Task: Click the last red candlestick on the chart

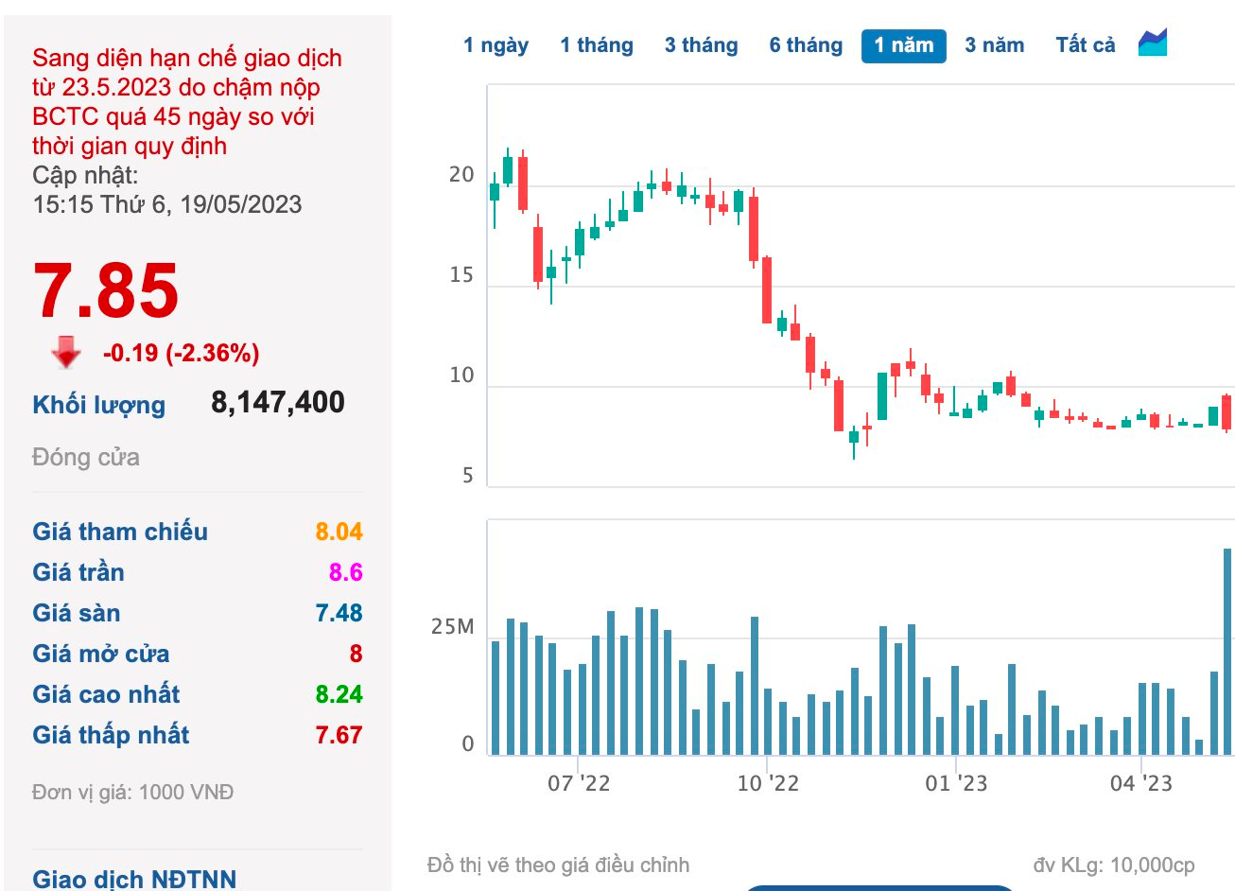Action: (x=1226, y=412)
